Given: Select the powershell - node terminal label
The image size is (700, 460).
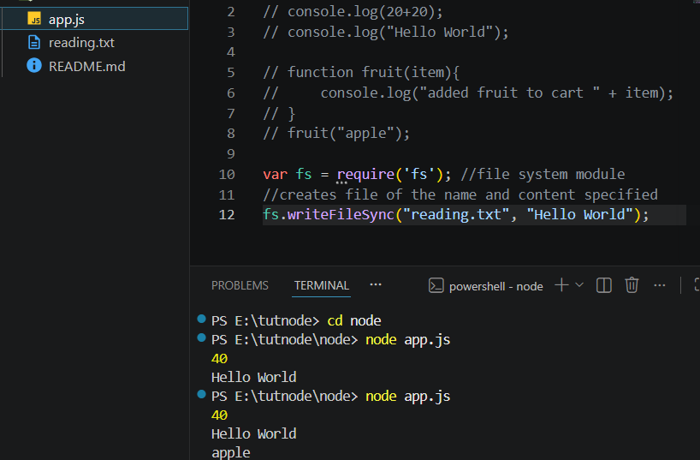Looking at the screenshot, I should 496,286.
